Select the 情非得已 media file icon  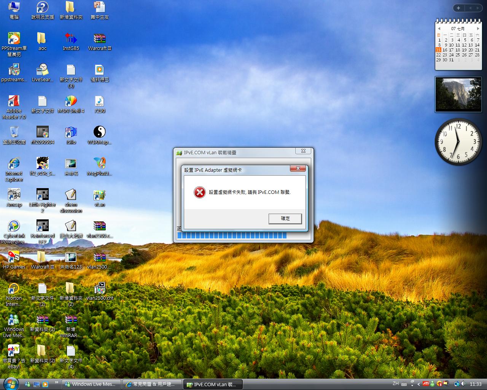[100, 73]
